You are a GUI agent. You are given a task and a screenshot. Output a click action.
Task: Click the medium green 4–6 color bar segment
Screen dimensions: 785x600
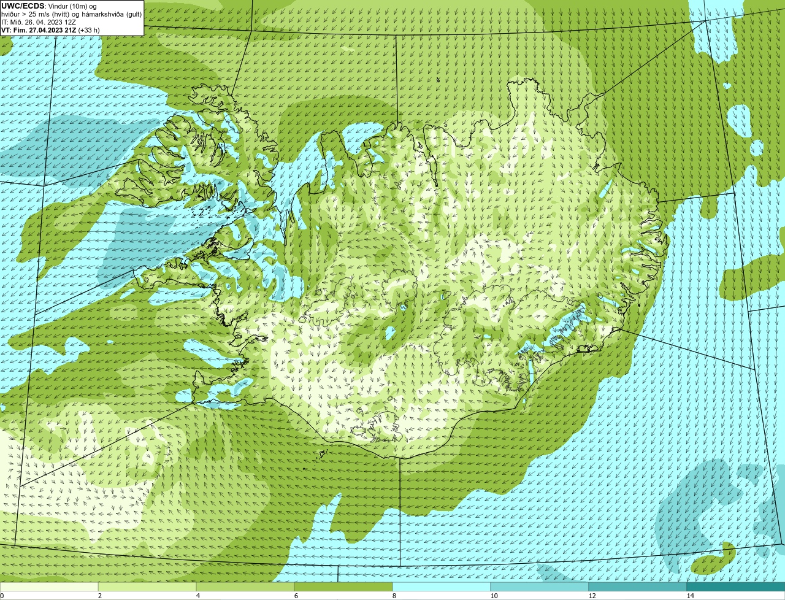point(245,587)
